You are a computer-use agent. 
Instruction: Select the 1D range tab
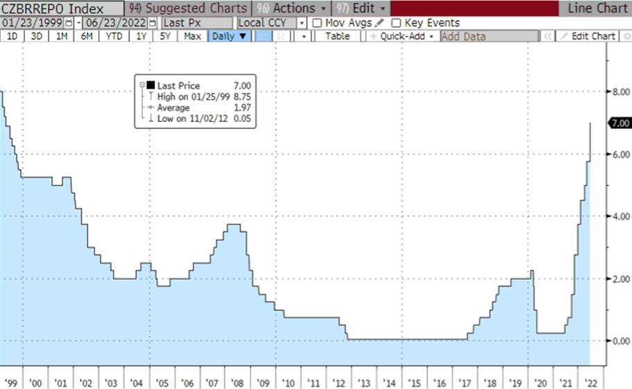12,36
